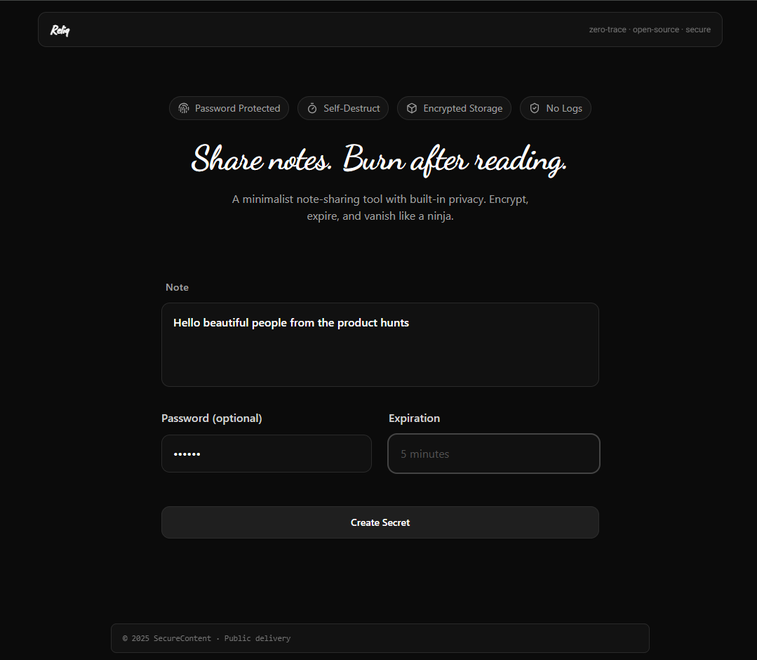Viewport: 757px width, 660px height.
Task: Click the fingerprint icon on Password Protected badge
Action: (x=184, y=108)
